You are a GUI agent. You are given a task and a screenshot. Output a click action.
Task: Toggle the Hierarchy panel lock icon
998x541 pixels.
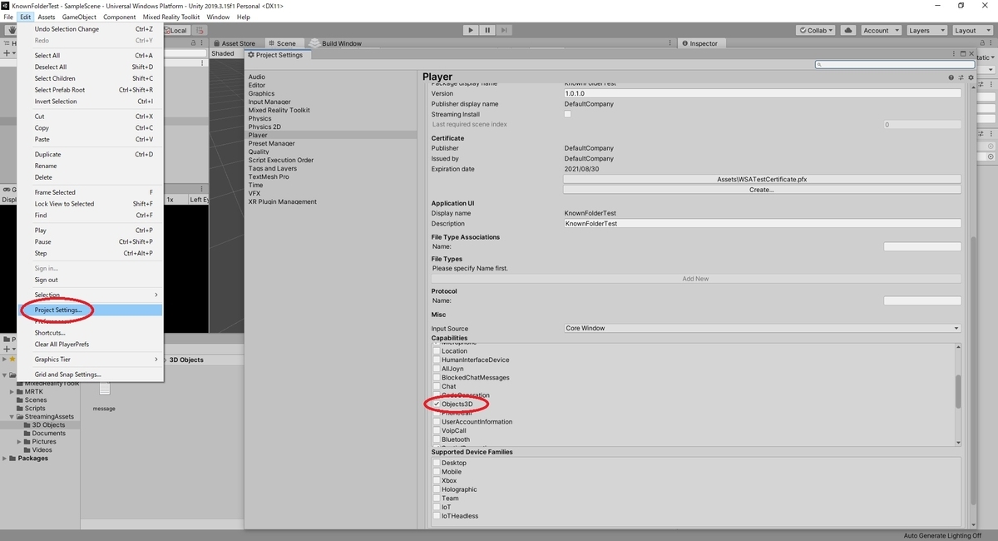point(194,43)
